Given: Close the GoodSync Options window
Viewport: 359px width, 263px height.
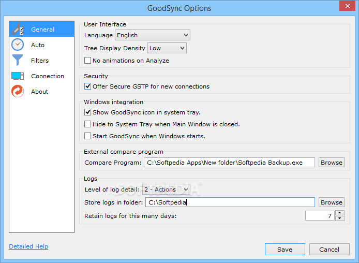Looking at the screenshot, I should (x=347, y=6).
